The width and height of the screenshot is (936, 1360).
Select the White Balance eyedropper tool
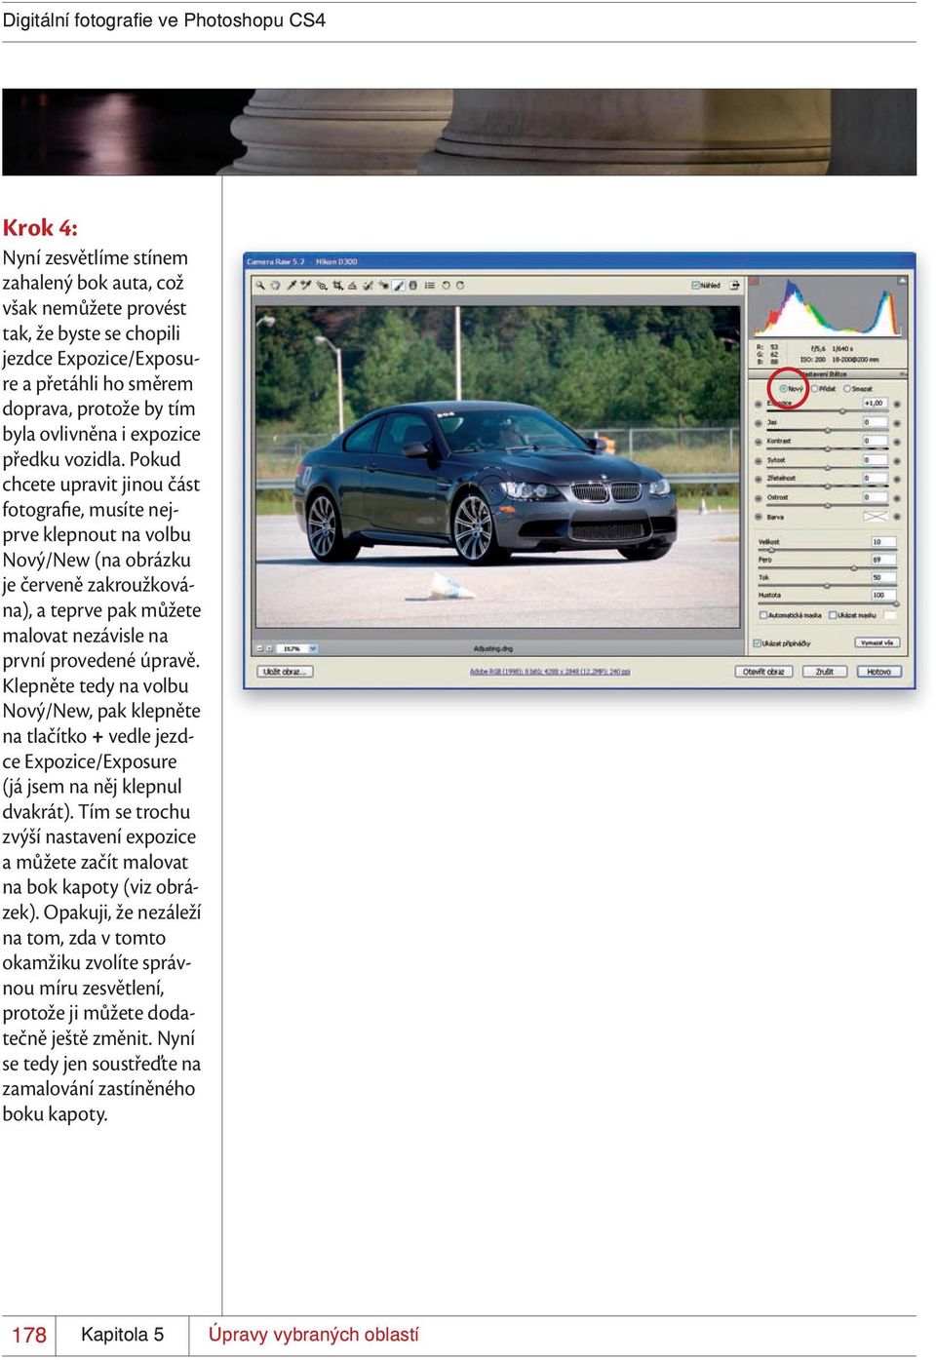tap(292, 286)
